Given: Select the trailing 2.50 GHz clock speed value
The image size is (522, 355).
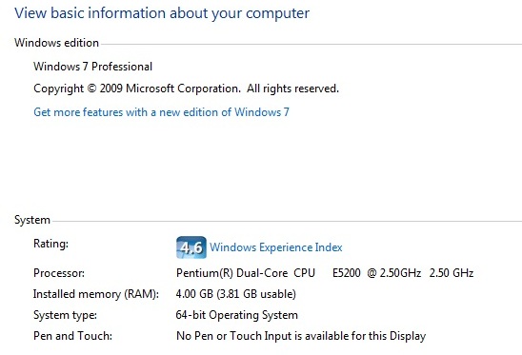Looking at the screenshot, I should pos(452,273).
